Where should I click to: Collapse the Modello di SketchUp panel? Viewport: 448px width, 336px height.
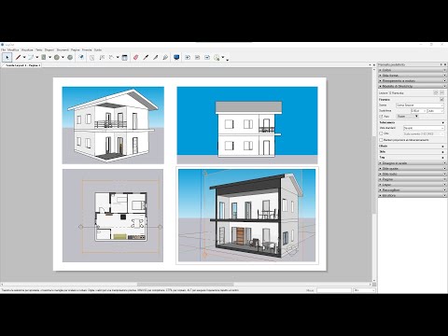click(413, 86)
